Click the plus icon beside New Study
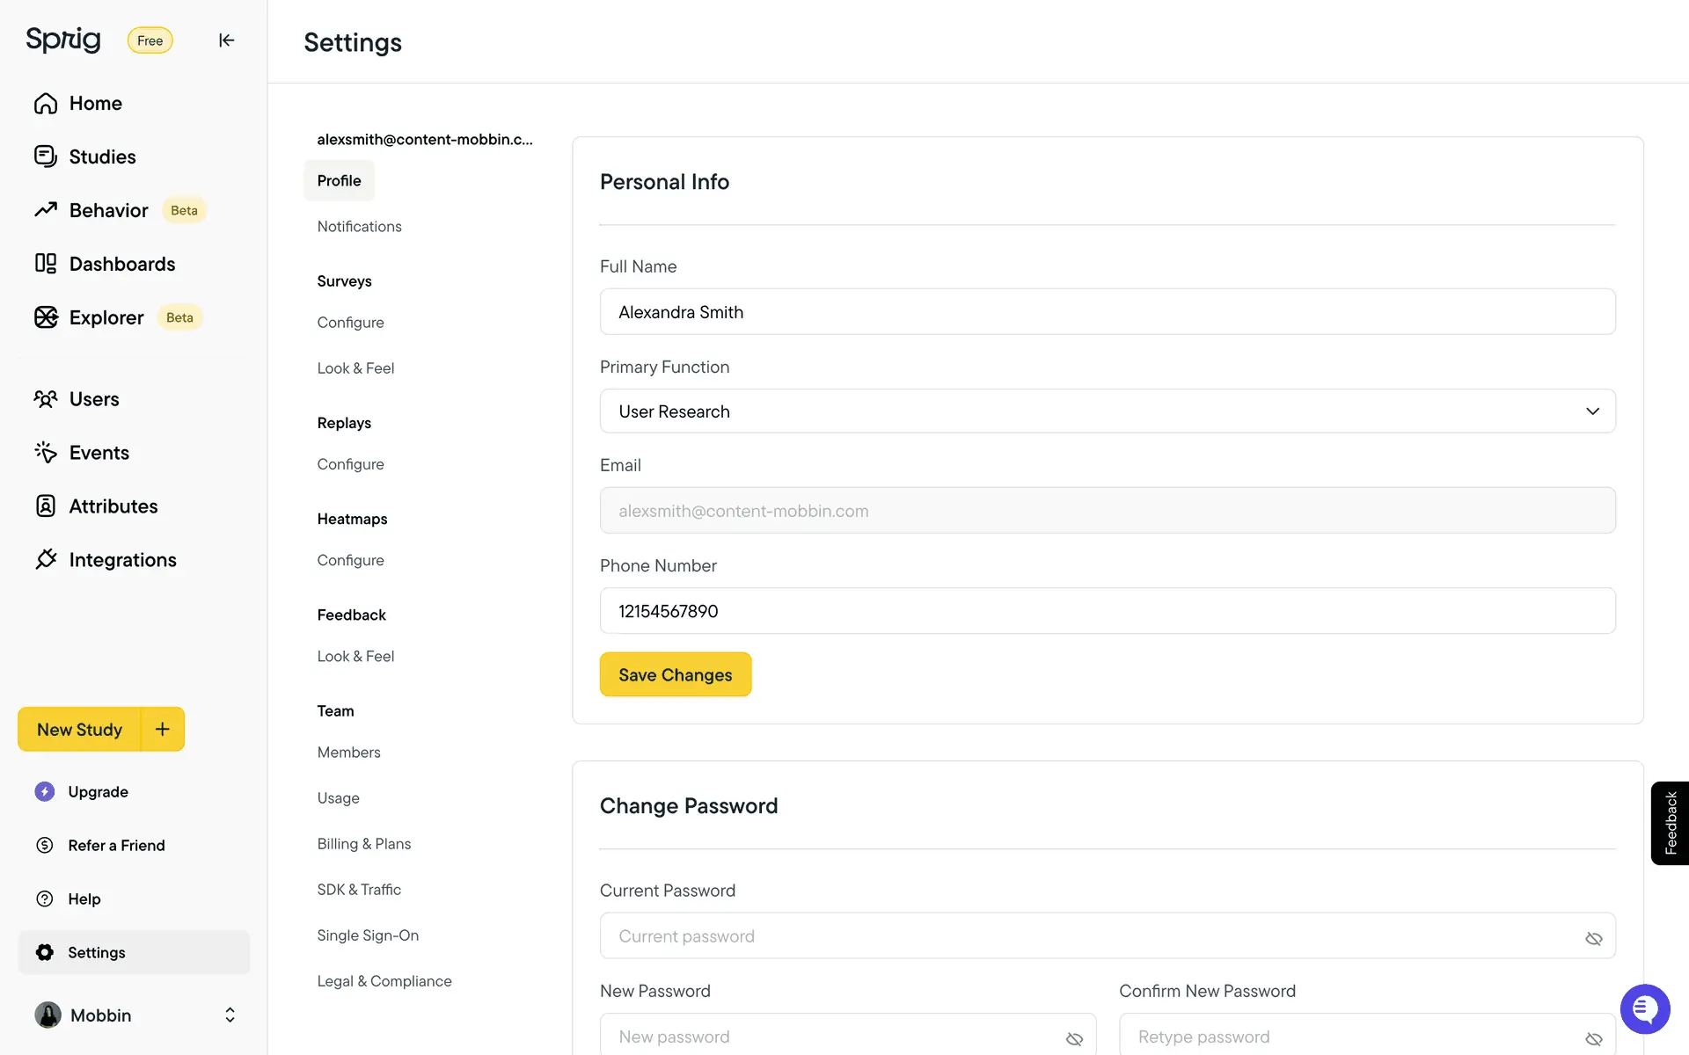Image resolution: width=1689 pixels, height=1055 pixels. tap(163, 729)
